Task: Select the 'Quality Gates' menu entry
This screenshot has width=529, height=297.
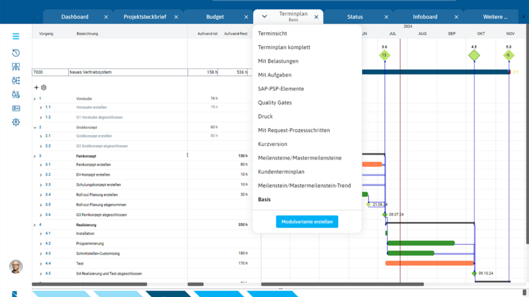Action: (275, 103)
